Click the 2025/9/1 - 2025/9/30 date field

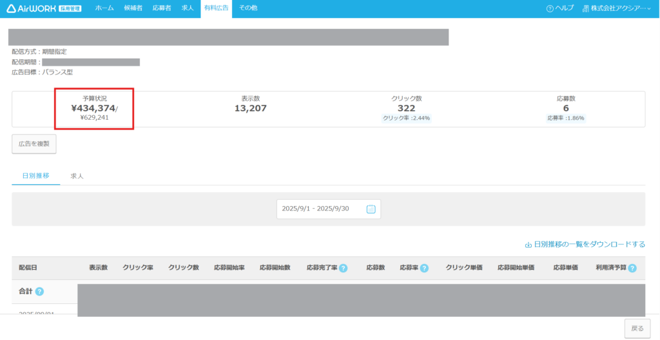click(x=322, y=209)
